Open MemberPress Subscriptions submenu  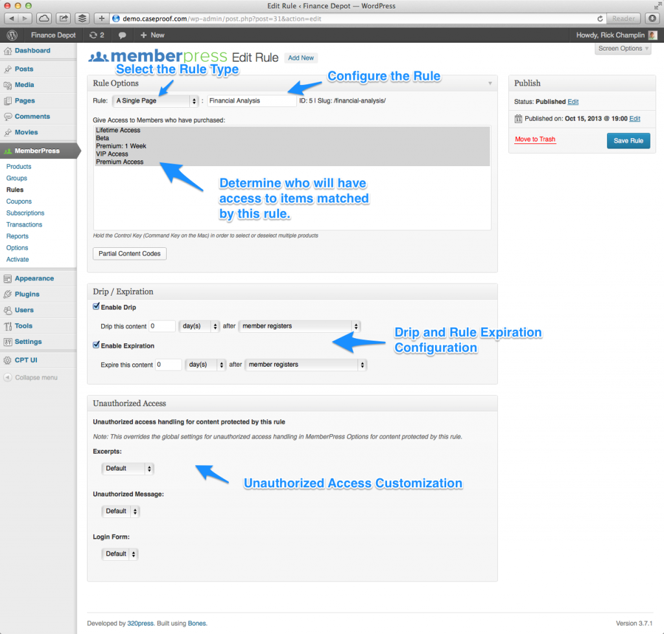click(x=25, y=213)
